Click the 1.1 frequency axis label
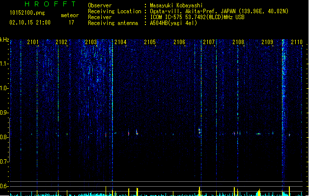Viewport: 309px width, 196px height. 4,64
